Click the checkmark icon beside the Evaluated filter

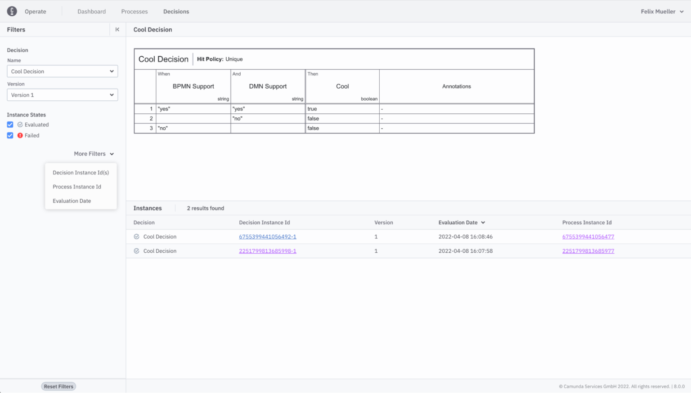pos(20,125)
